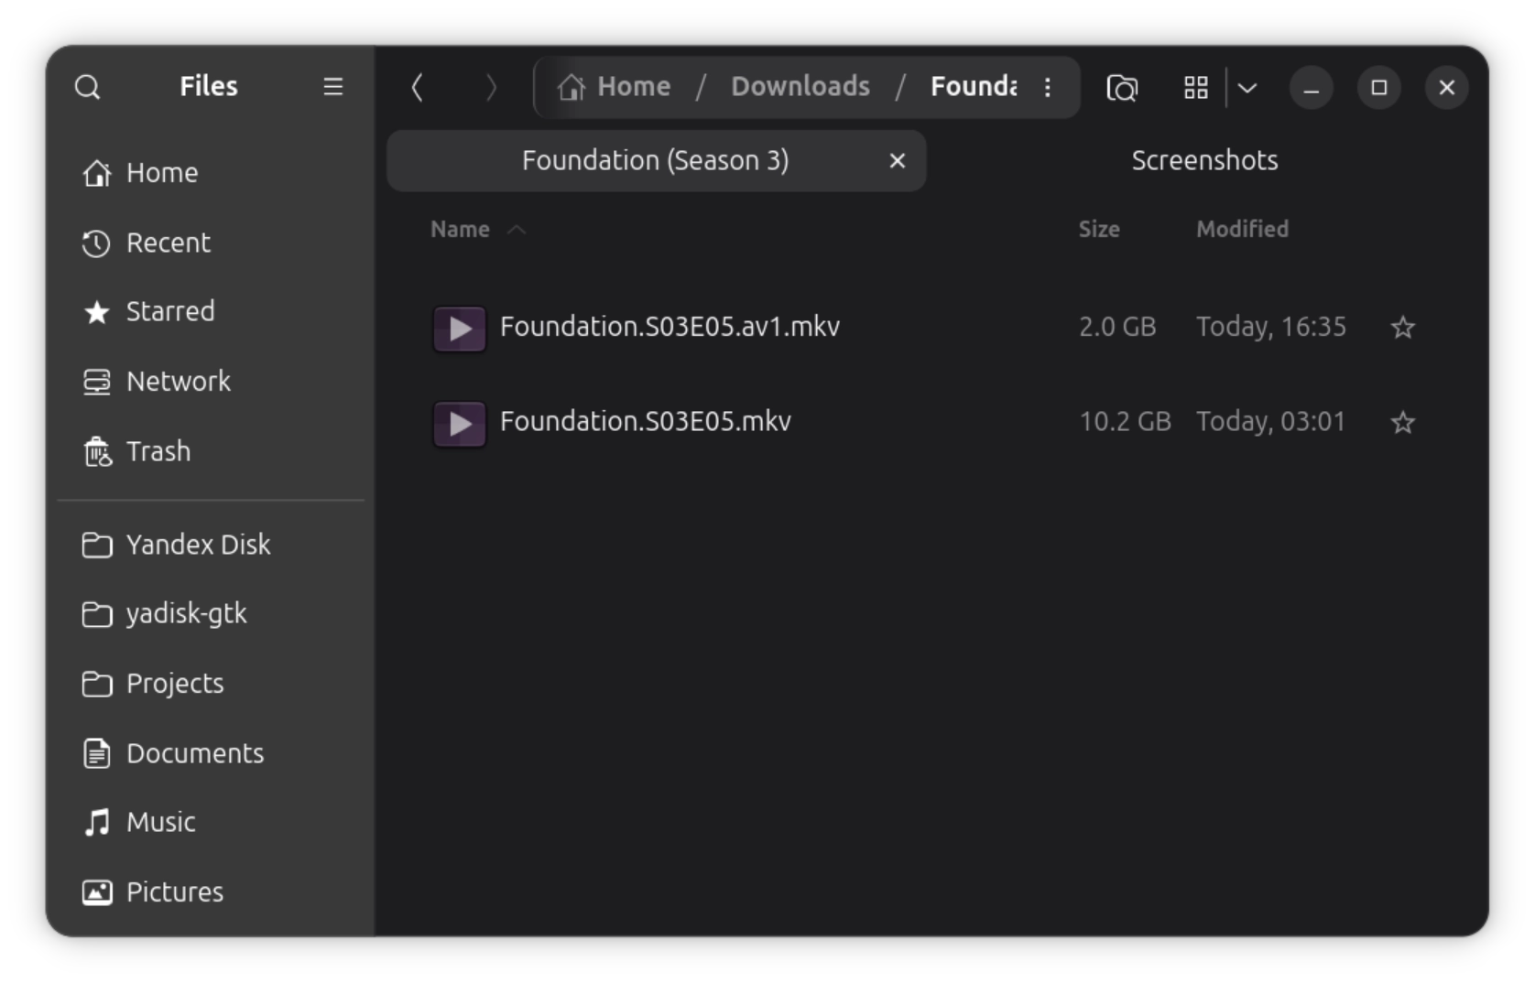The height and width of the screenshot is (983, 1535).
Task: Switch to grid view icon
Action: (1196, 87)
